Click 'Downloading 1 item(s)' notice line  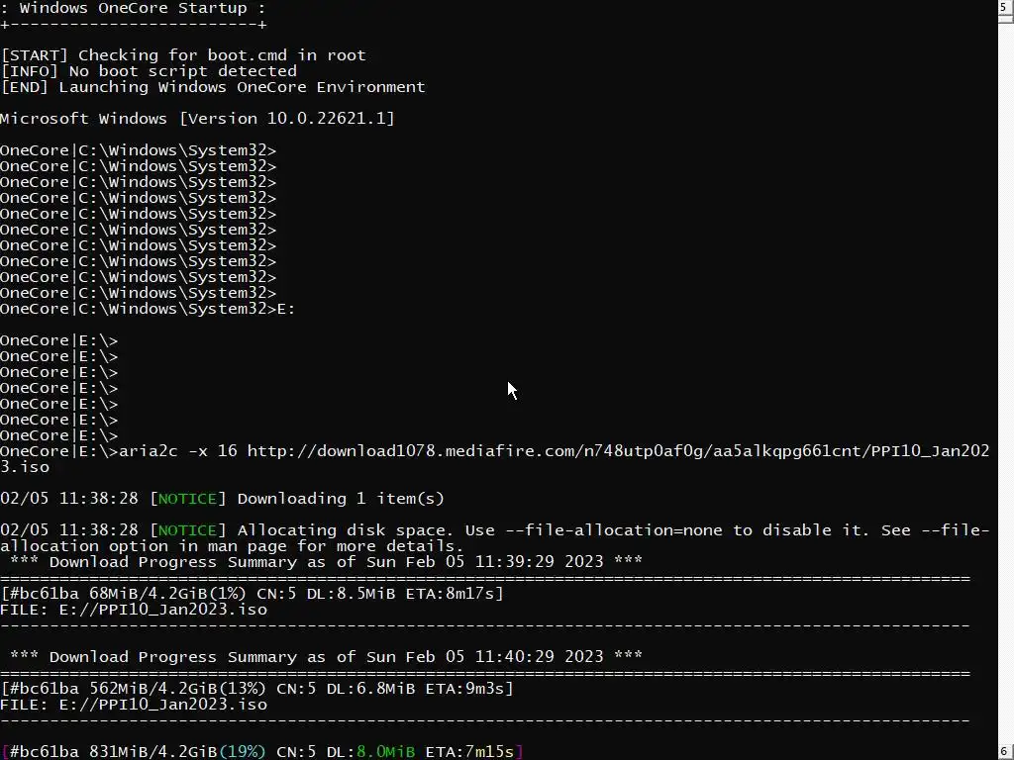222,499
